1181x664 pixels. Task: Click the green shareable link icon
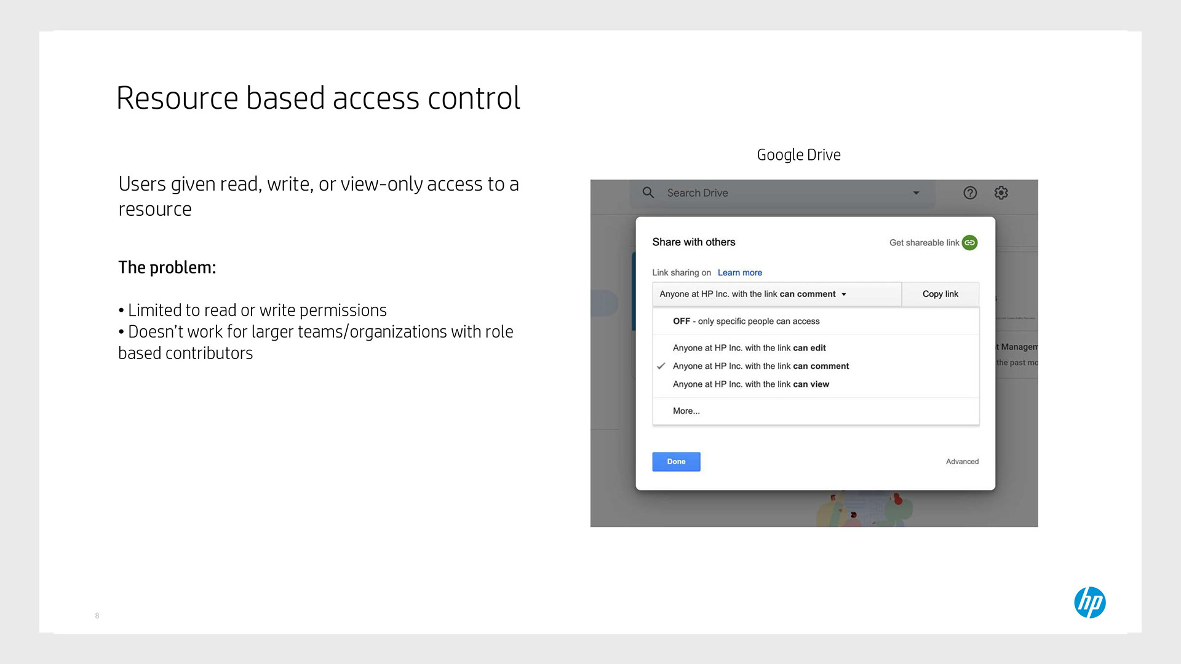969,243
